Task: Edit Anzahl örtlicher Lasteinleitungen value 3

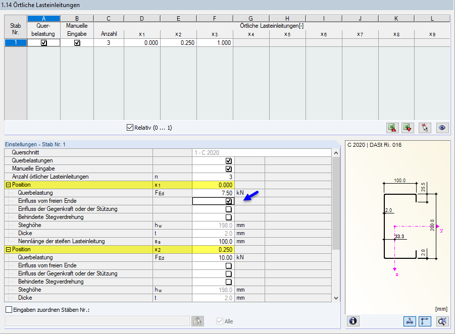Action: coord(213,177)
